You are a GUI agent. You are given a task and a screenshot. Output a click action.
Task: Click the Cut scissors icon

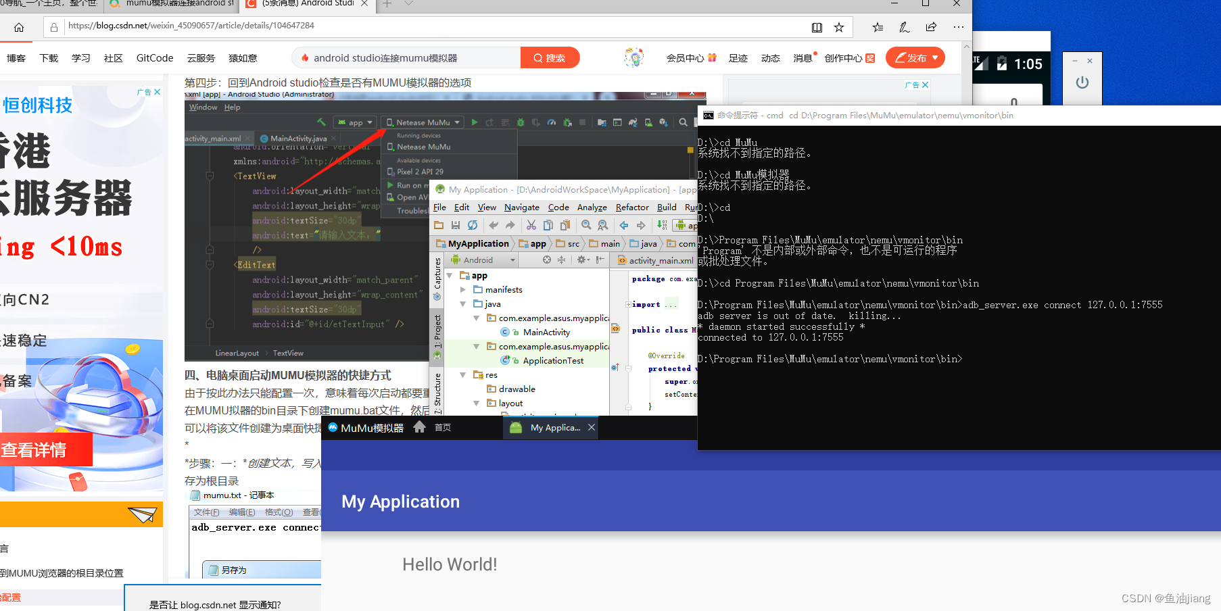531,225
